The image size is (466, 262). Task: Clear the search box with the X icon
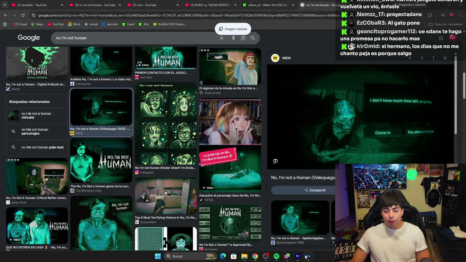pyautogui.click(x=221, y=38)
